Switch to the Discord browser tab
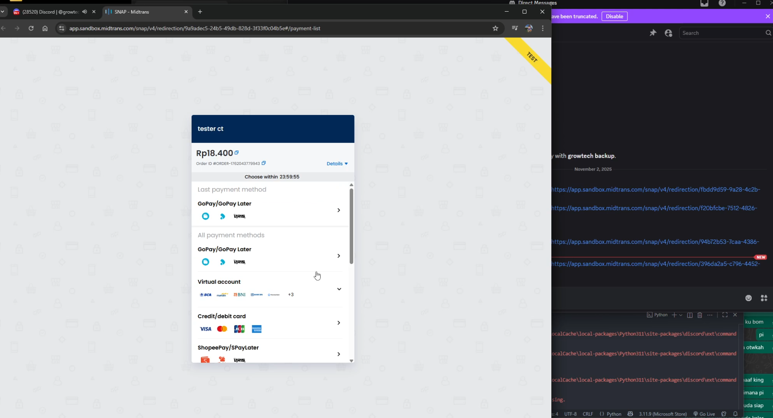Screen dimensions: 773x418 click(50, 12)
